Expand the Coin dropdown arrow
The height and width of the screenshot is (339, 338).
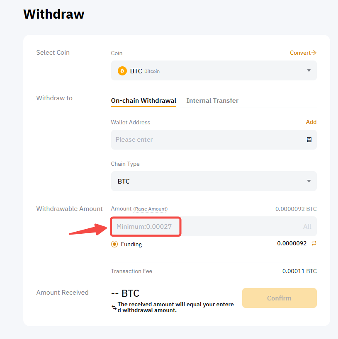[x=309, y=71]
